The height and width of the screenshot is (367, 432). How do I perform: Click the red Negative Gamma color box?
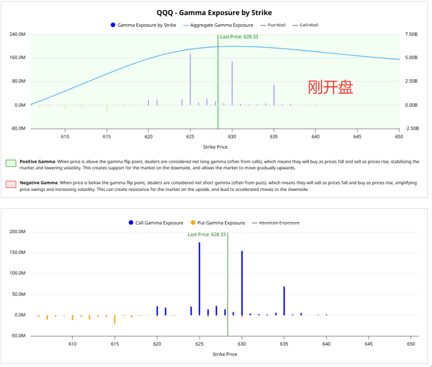11,184
